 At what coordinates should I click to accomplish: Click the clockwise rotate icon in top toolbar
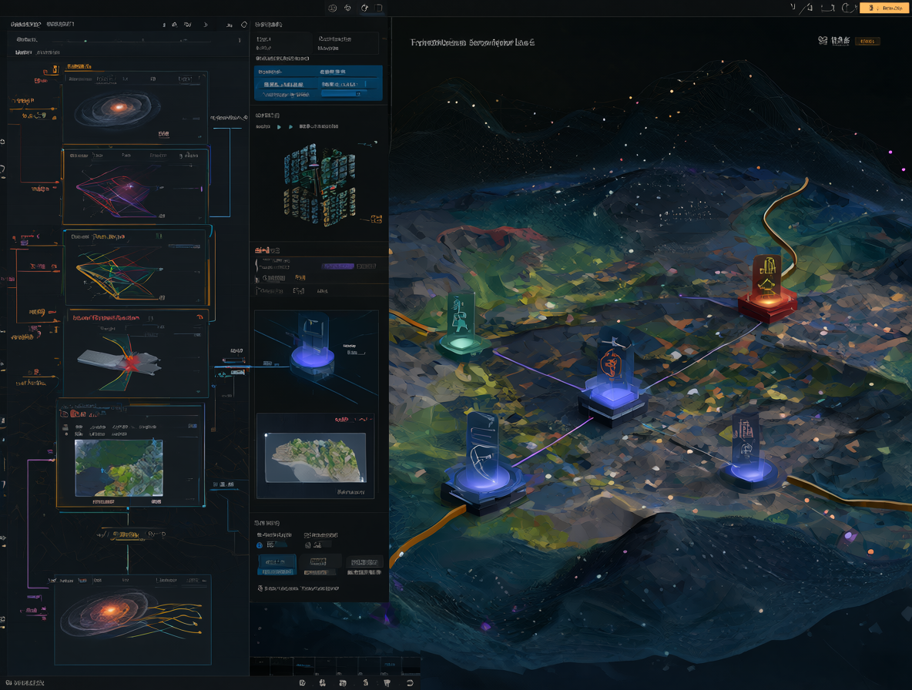click(x=364, y=8)
